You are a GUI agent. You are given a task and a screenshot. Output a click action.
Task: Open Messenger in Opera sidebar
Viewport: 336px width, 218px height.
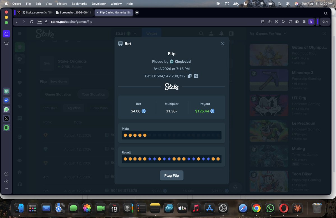coord(6,100)
